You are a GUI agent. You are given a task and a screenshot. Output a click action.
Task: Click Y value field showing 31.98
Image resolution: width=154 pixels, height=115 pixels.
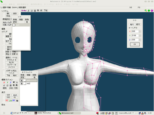(x=135, y=36)
